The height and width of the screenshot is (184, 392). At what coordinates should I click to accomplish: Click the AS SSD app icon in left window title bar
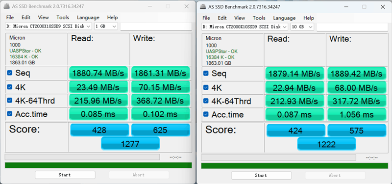click(7, 6)
